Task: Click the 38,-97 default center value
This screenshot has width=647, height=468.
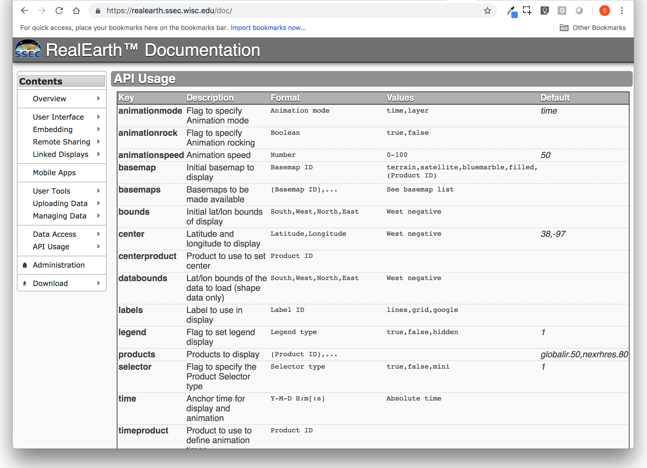Action: tap(553, 234)
